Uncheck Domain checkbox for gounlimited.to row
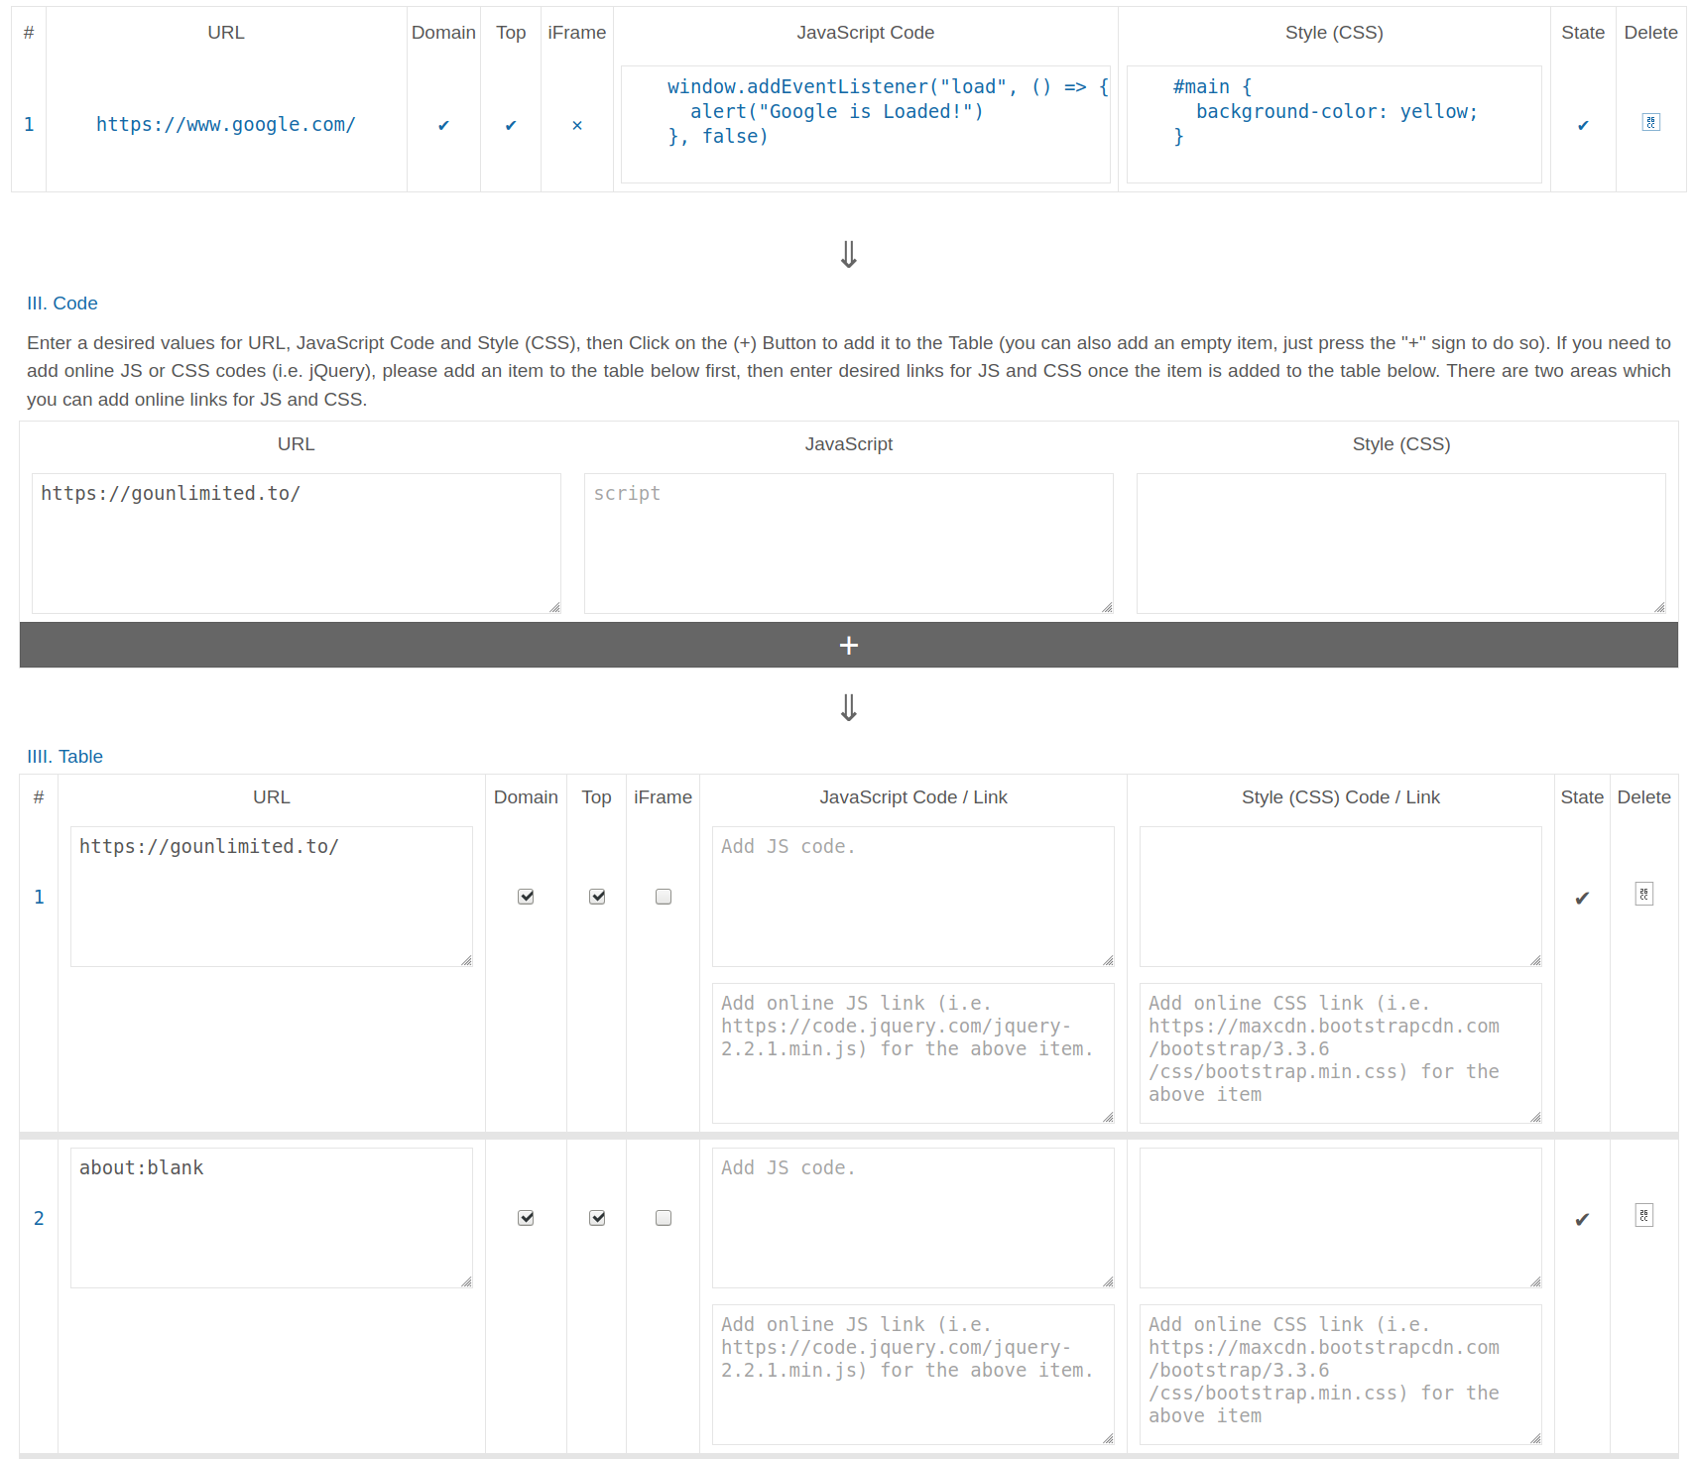 tap(526, 897)
